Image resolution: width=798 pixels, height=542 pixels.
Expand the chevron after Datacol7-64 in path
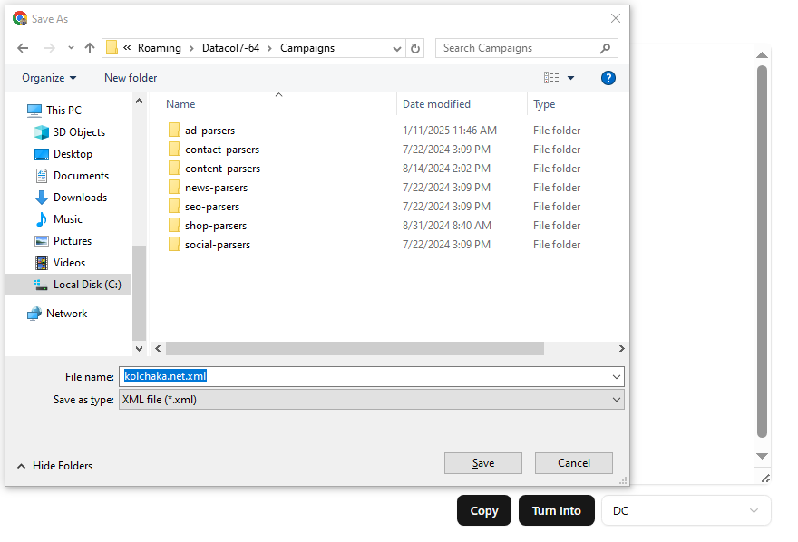[269, 48]
